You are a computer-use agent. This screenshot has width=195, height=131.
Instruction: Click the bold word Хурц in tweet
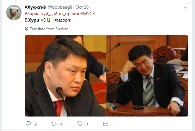pos(34,20)
